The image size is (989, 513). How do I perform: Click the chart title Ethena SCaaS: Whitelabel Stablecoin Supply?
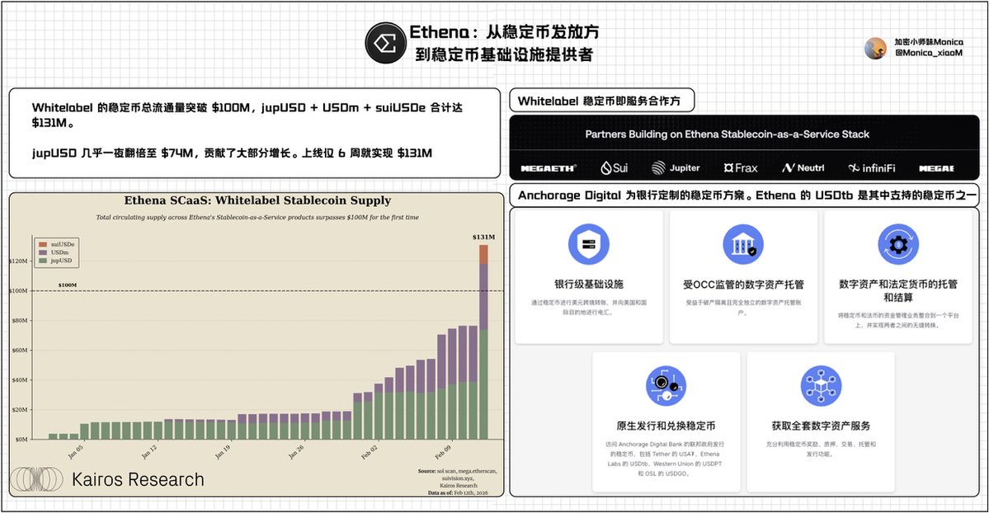[x=257, y=200]
